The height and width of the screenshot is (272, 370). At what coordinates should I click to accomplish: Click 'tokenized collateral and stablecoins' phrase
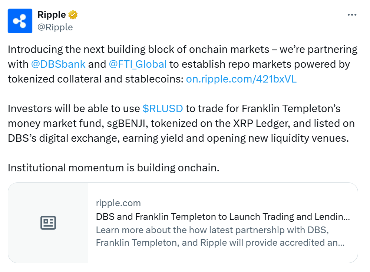coord(95,79)
